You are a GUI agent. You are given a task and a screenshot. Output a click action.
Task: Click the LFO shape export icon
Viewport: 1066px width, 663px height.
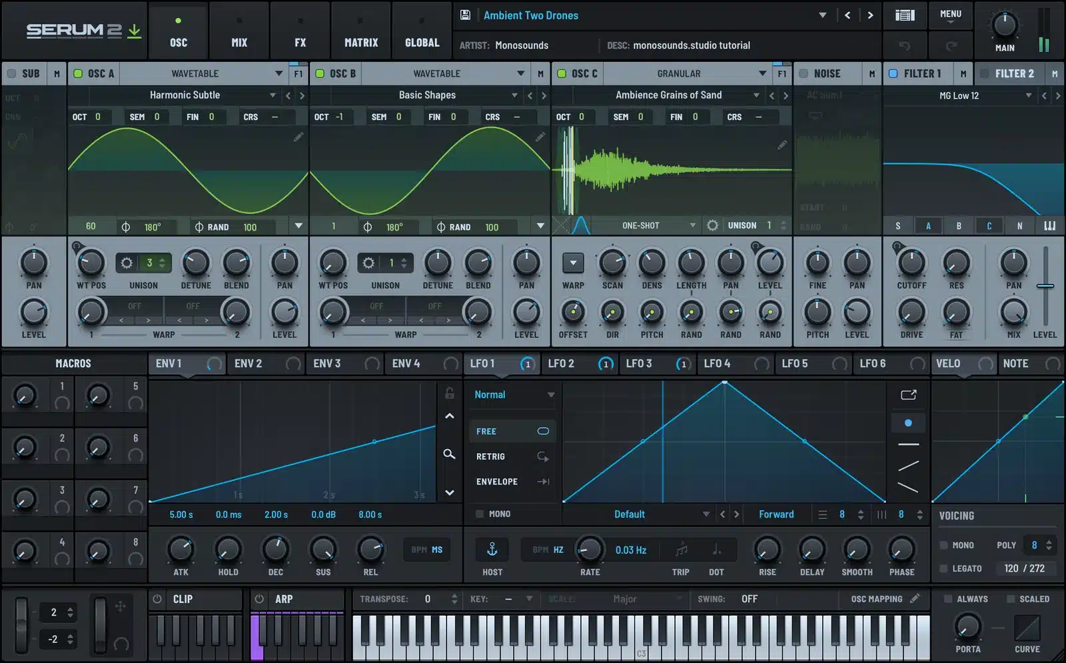(x=908, y=394)
